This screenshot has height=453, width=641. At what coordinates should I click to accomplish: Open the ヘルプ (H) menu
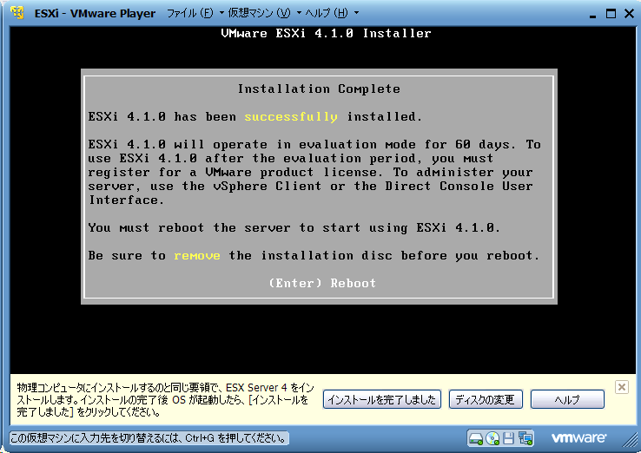pyautogui.click(x=327, y=13)
